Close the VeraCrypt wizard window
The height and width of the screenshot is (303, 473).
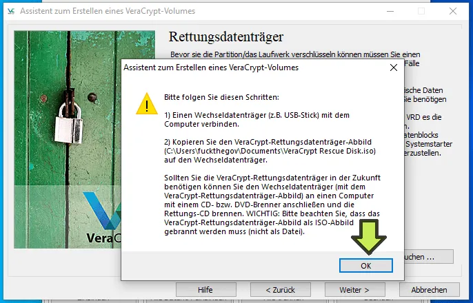(x=453, y=11)
